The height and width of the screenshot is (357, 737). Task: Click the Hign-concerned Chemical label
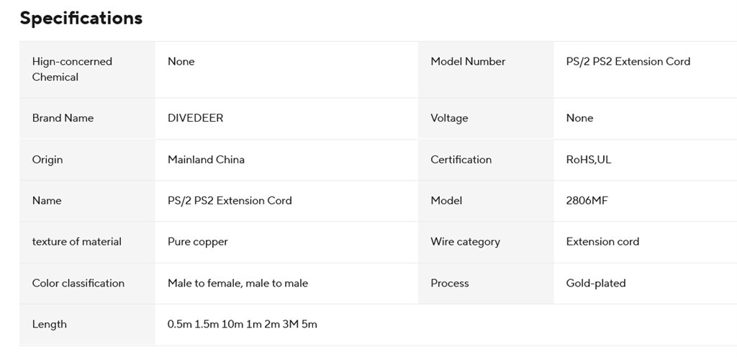click(72, 69)
